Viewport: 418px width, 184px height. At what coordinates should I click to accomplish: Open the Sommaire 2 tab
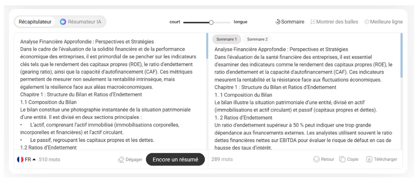coord(257,40)
